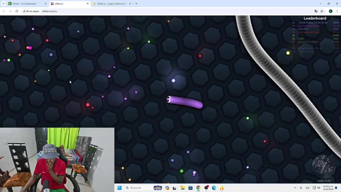This screenshot has width=341, height=192.
Task: Go back to the previous page
Action: [4, 11]
